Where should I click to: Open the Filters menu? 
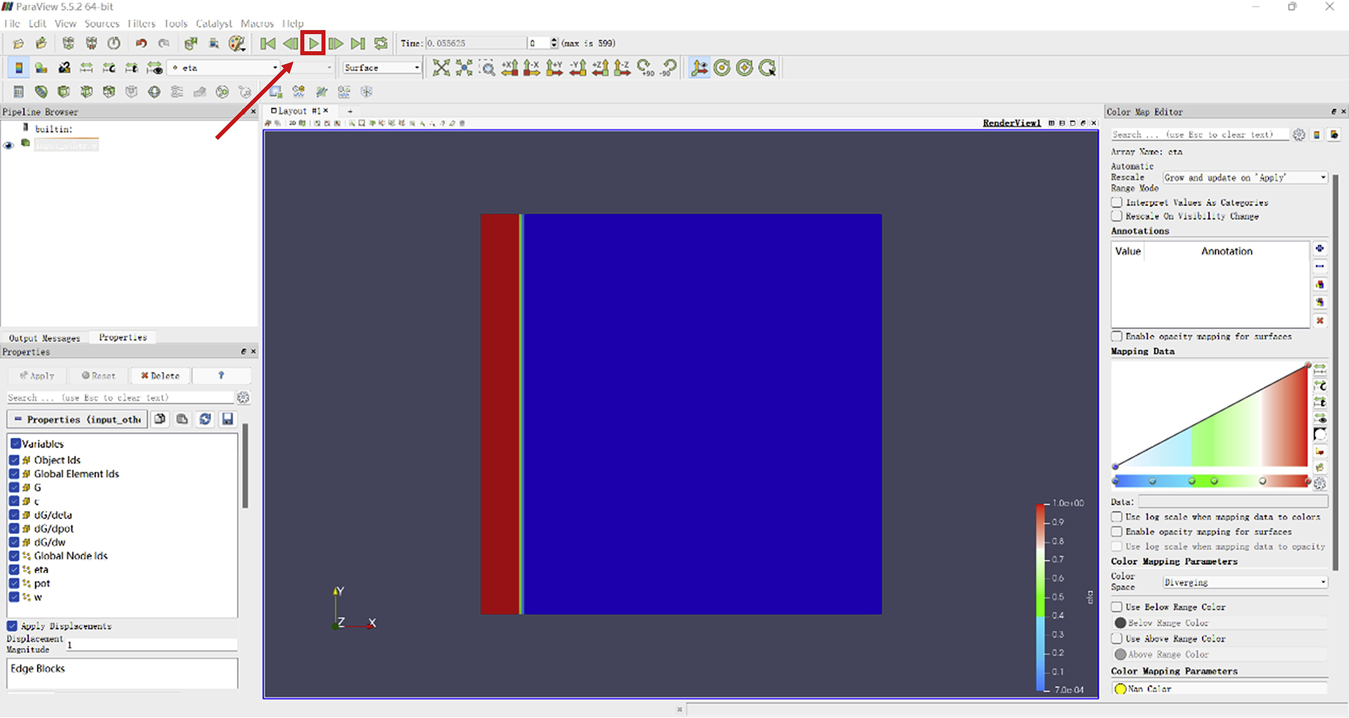point(141,24)
